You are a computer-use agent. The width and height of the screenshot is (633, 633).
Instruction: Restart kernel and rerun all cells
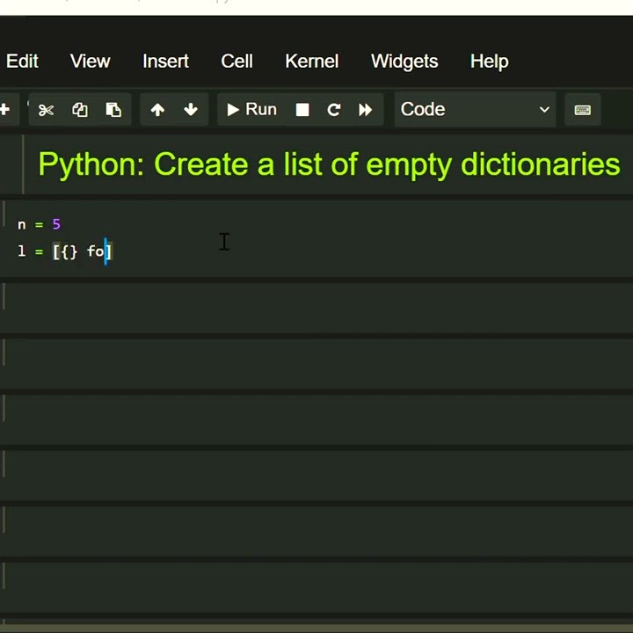click(x=366, y=110)
